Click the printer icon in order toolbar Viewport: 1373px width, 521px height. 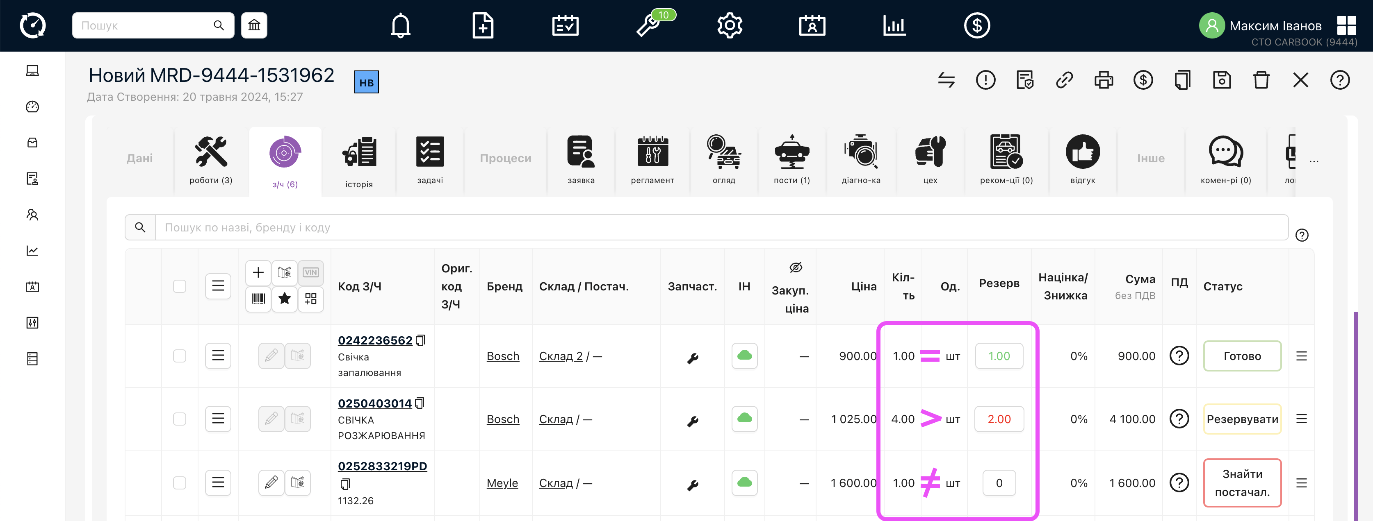(x=1103, y=80)
